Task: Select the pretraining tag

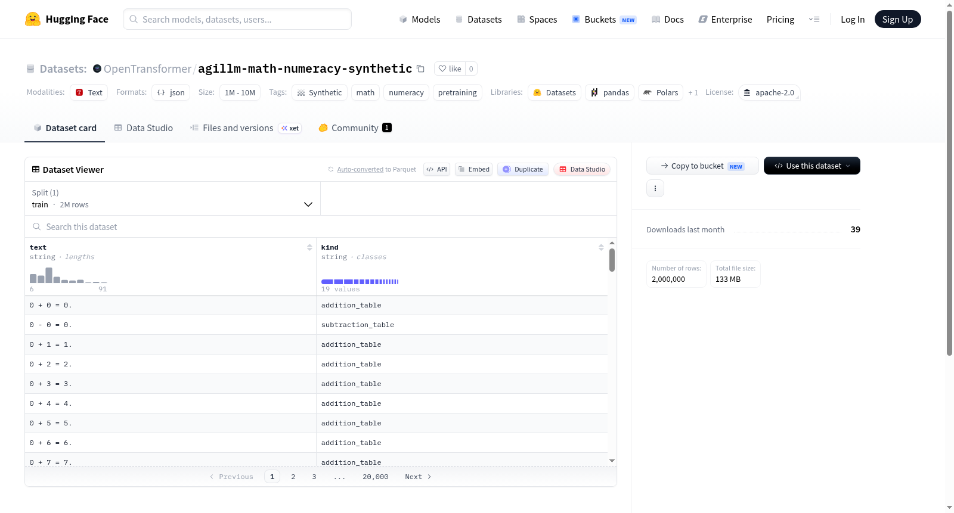Action: pos(457,92)
